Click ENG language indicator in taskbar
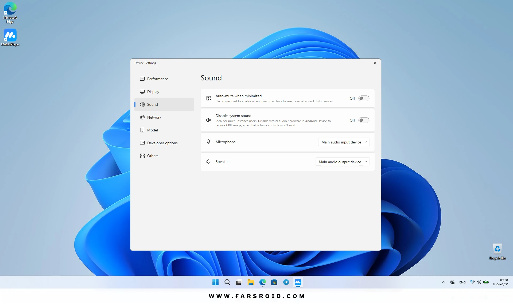The width and height of the screenshot is (513, 304). point(462,282)
